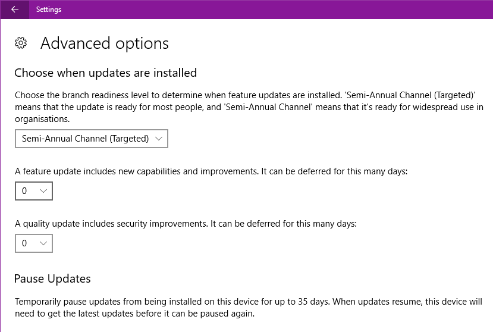
Task: Click the pause updates 35 days description
Action: pyautogui.click(x=249, y=307)
